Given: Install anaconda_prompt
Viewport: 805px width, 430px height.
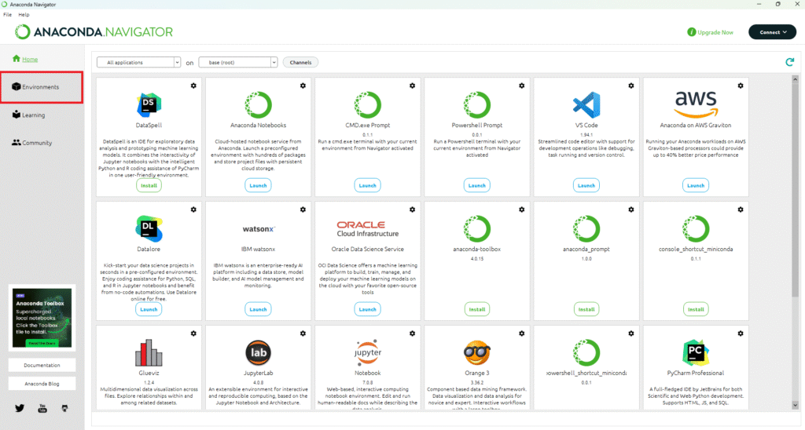Looking at the screenshot, I should click(586, 310).
